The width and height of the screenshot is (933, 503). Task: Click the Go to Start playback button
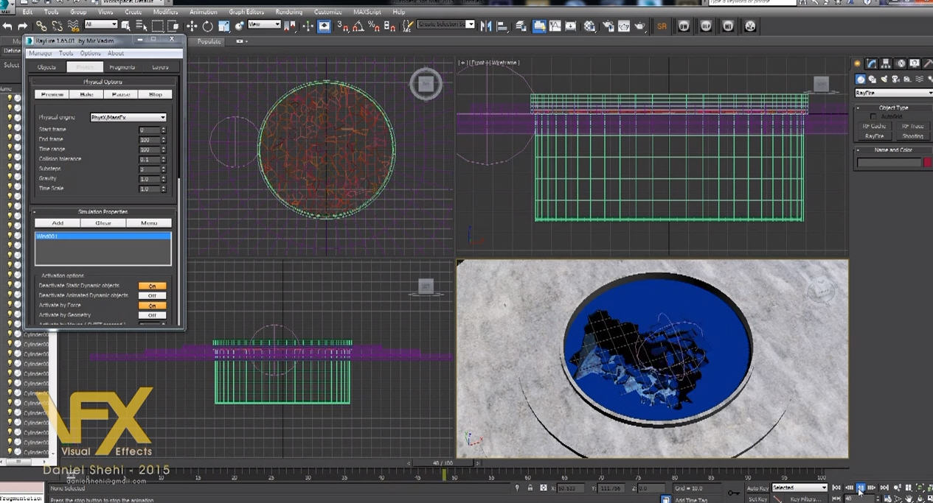[x=836, y=488]
